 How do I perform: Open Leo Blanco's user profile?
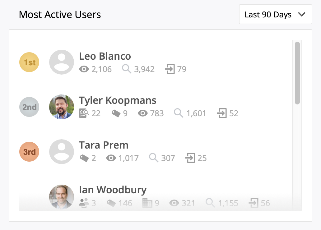point(105,56)
